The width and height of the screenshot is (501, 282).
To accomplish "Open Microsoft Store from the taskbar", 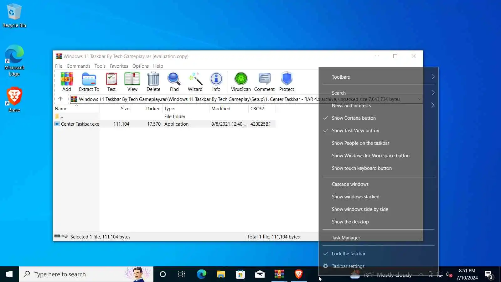I will 240,274.
